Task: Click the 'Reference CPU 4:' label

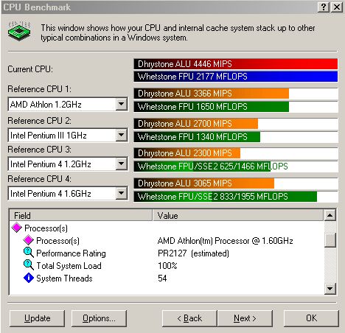Action: point(40,179)
